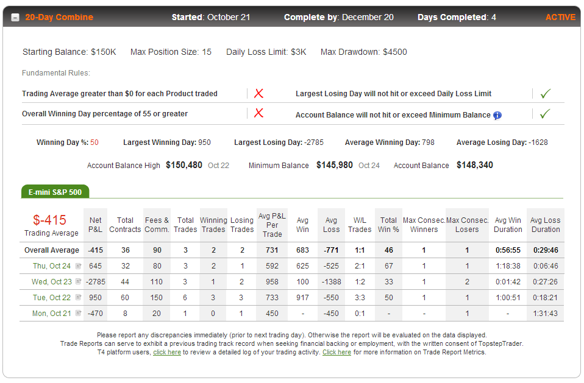This screenshot has width=584, height=383.
Task: Select 'Complete by: December 20' text
Action: coord(338,17)
